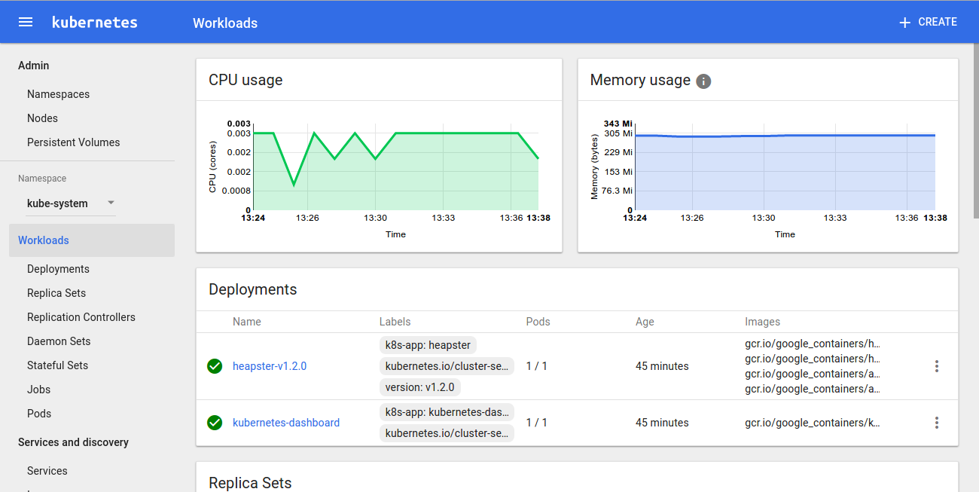Open the hamburger navigation menu
The width and height of the screenshot is (979, 492).
pos(26,22)
